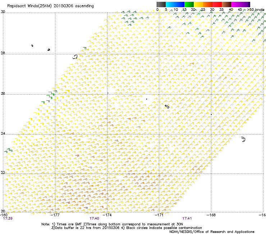Viewport: 266px width, 234px height.
Task: Click the island outline east of -168
Action: coord(243,139)
